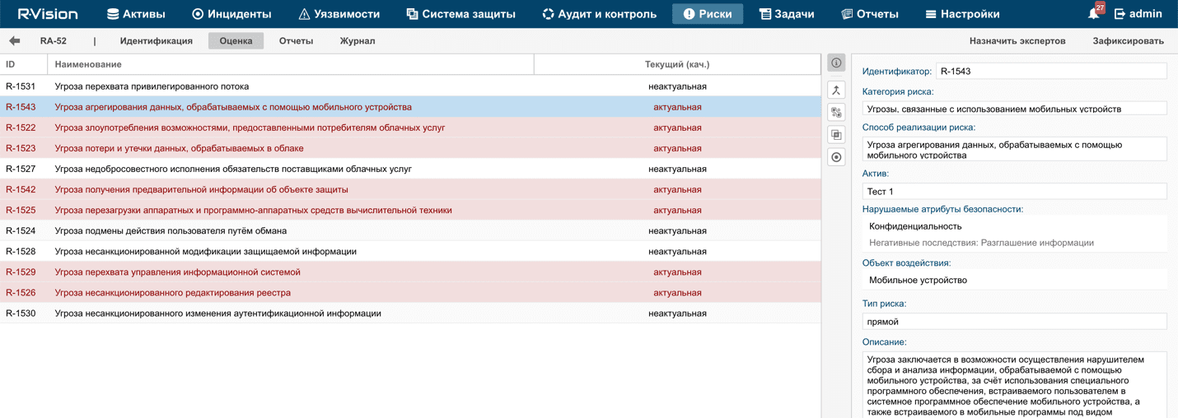
Task: Click the linked nodes side panel icon
Action: [836, 113]
